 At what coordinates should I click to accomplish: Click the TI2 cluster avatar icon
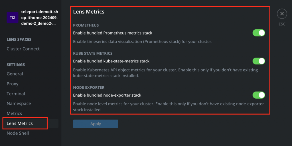(x=12, y=17)
